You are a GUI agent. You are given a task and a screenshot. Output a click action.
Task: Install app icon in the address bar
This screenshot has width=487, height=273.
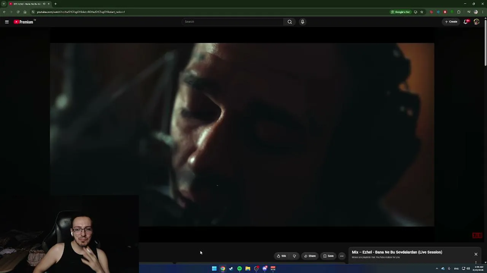click(415, 12)
